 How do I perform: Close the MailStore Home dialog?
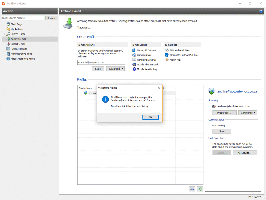(159, 88)
